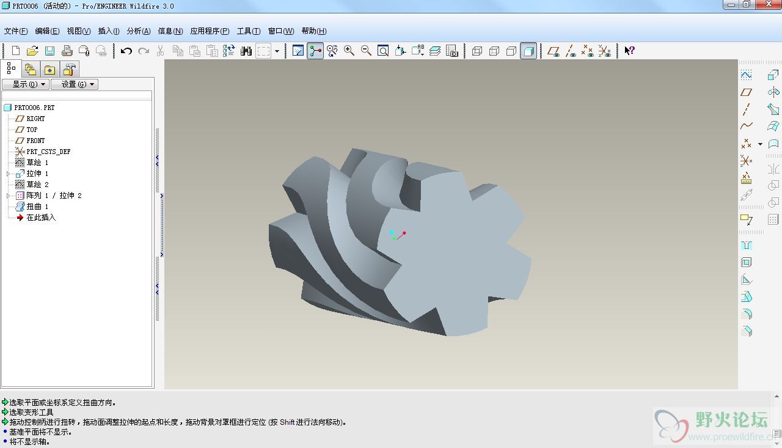782x448 pixels.
Task: Open the 显示 dropdown in model tree
Action: pos(25,84)
